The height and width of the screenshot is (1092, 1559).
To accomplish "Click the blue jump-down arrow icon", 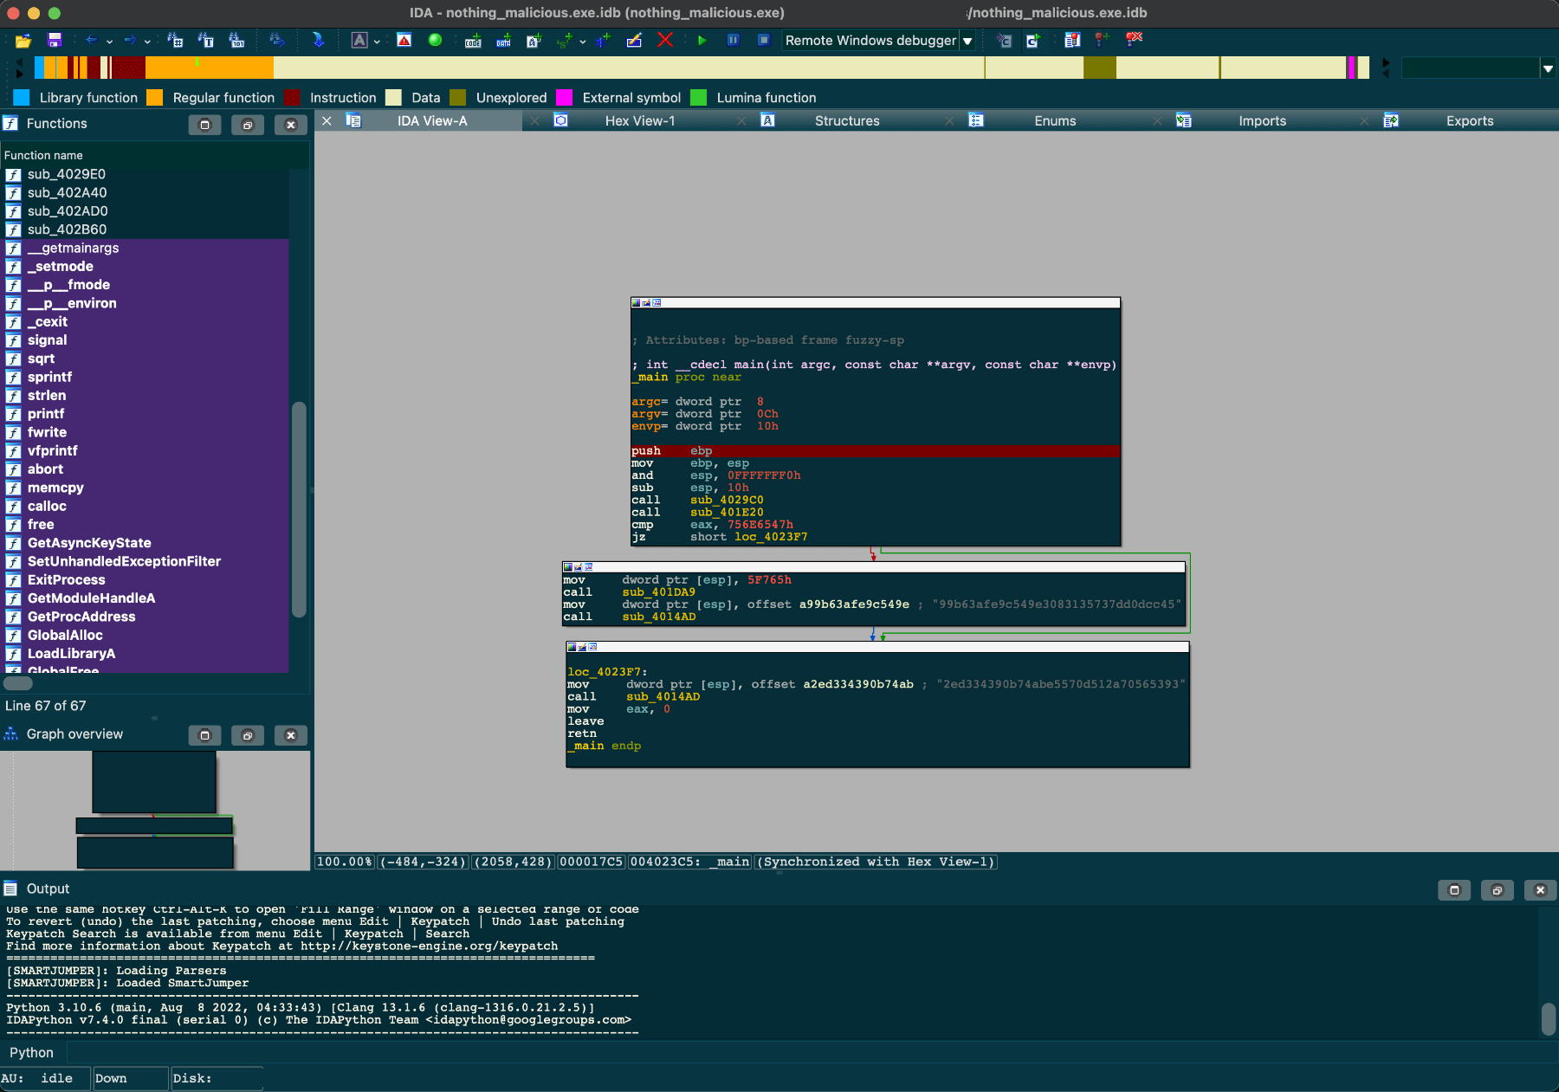I will pos(318,41).
